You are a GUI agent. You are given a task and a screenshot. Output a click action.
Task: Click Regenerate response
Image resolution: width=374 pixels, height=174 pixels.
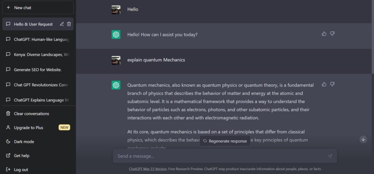(x=225, y=141)
